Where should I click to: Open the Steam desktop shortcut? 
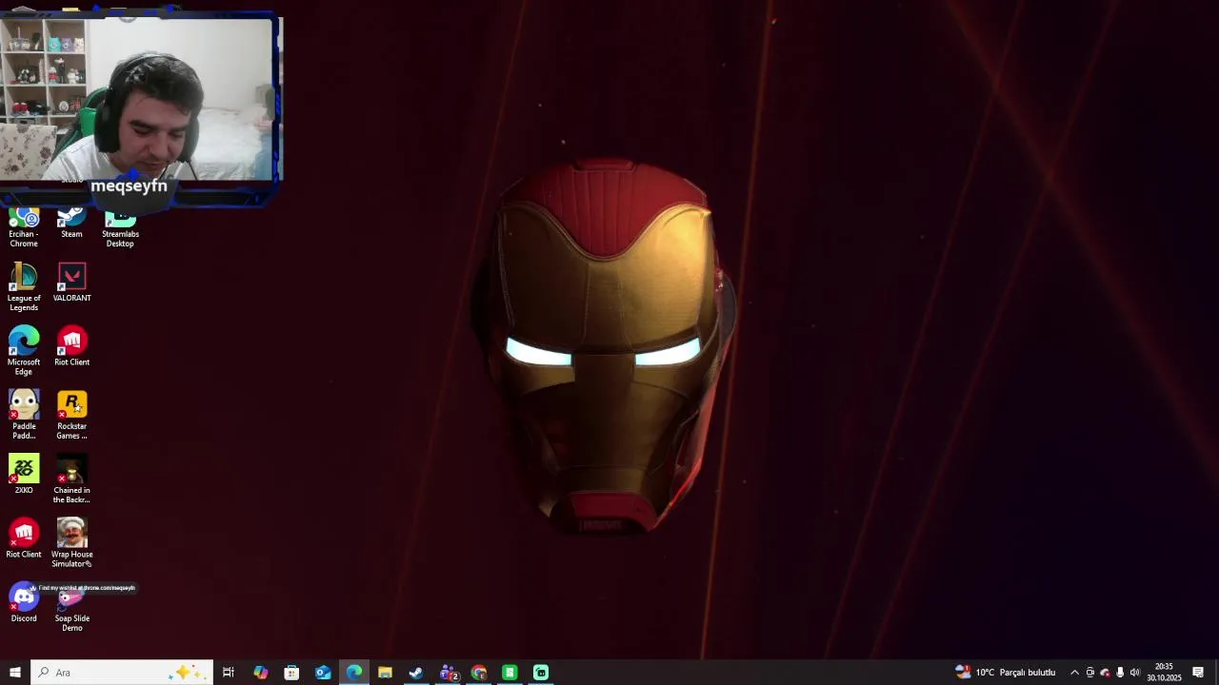click(71, 225)
